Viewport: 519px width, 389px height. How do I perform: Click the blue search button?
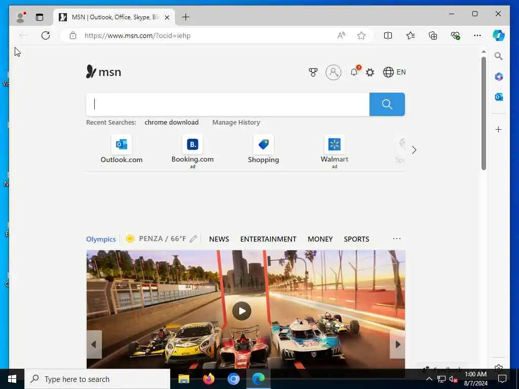387,104
